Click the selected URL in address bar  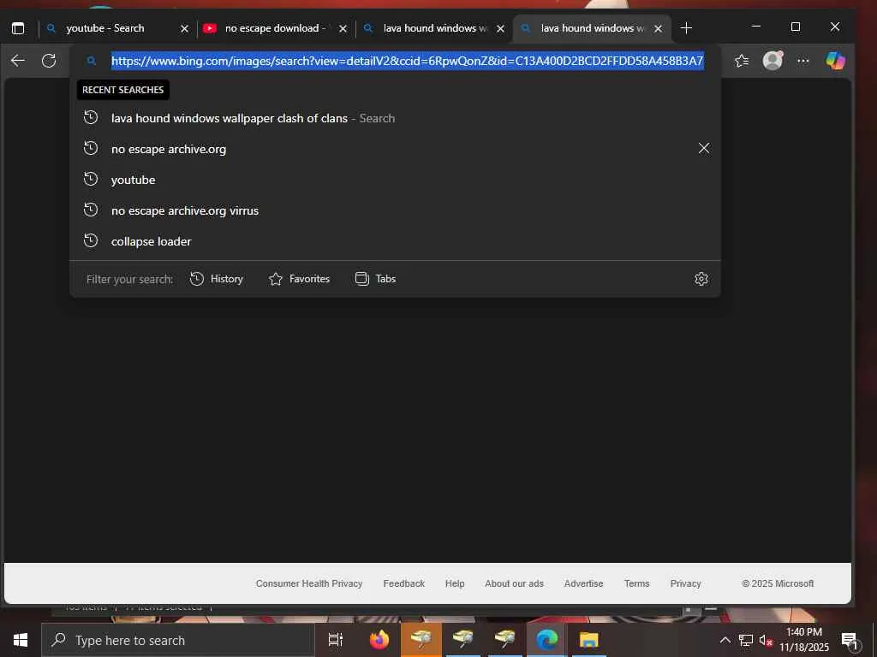(x=407, y=61)
